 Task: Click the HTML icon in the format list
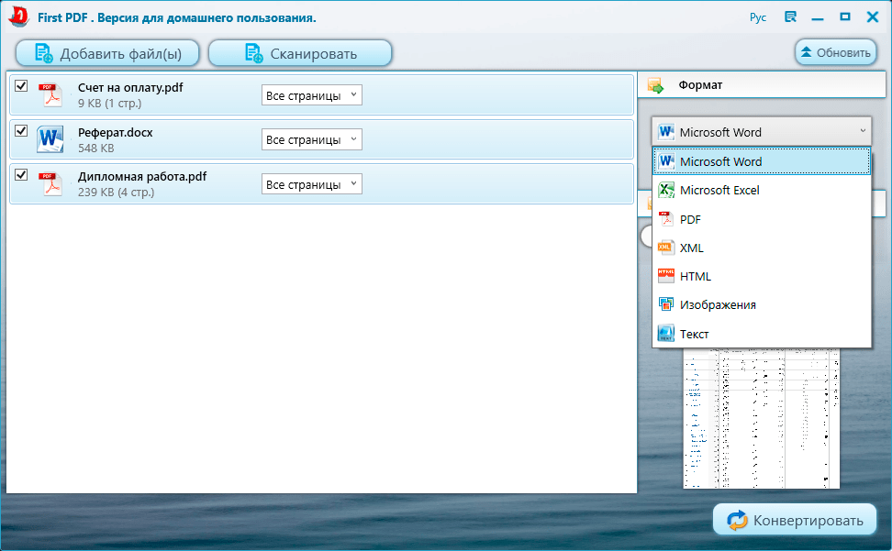(666, 276)
